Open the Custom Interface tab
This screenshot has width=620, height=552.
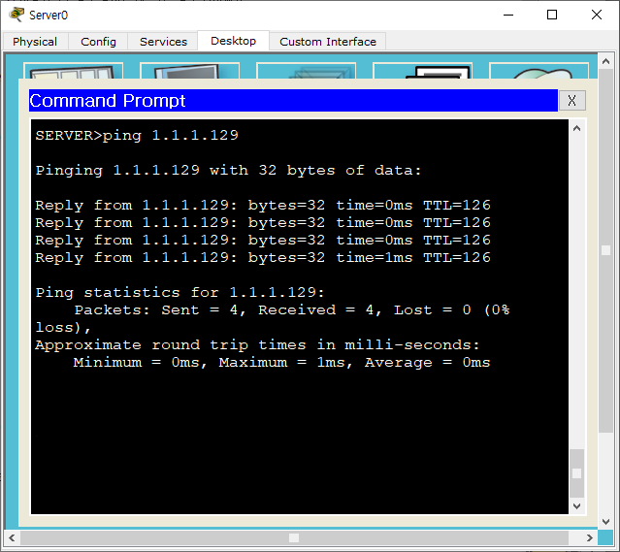[x=328, y=42]
